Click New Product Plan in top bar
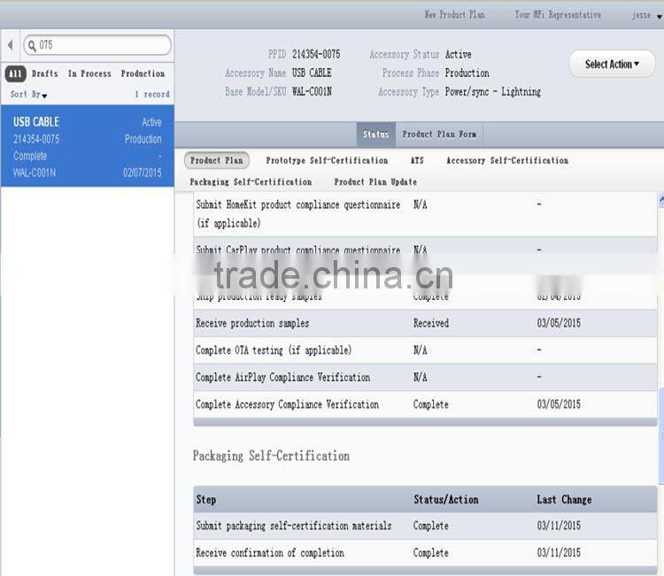 pyautogui.click(x=454, y=15)
